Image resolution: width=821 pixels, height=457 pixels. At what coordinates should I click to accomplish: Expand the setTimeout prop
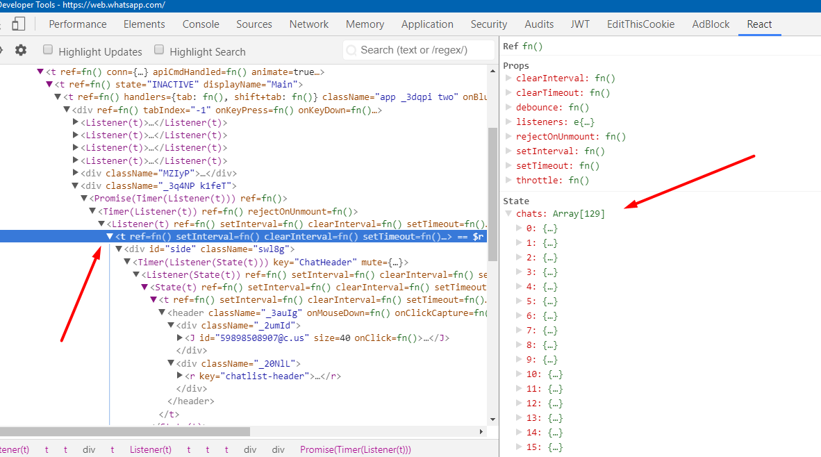coord(508,165)
